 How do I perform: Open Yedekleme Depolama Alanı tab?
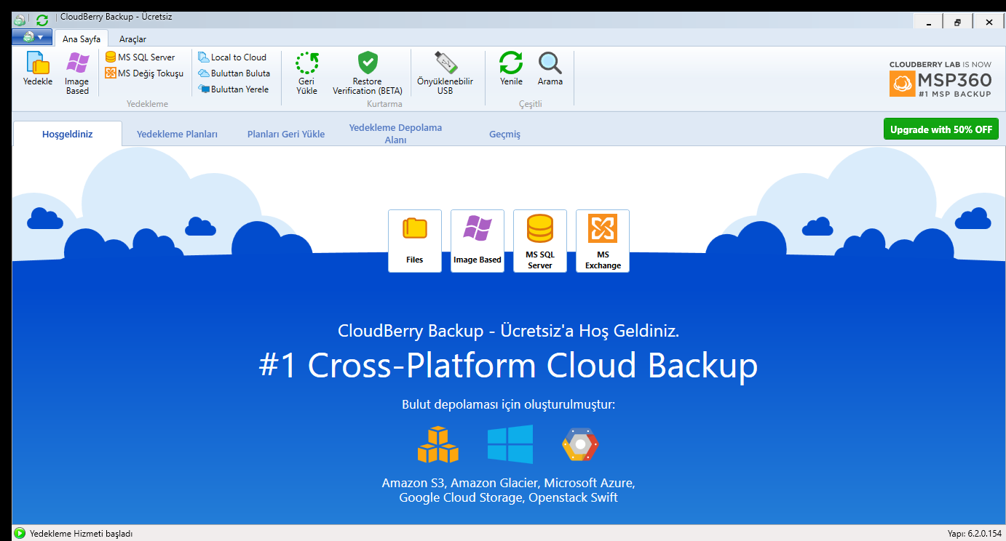click(x=395, y=133)
